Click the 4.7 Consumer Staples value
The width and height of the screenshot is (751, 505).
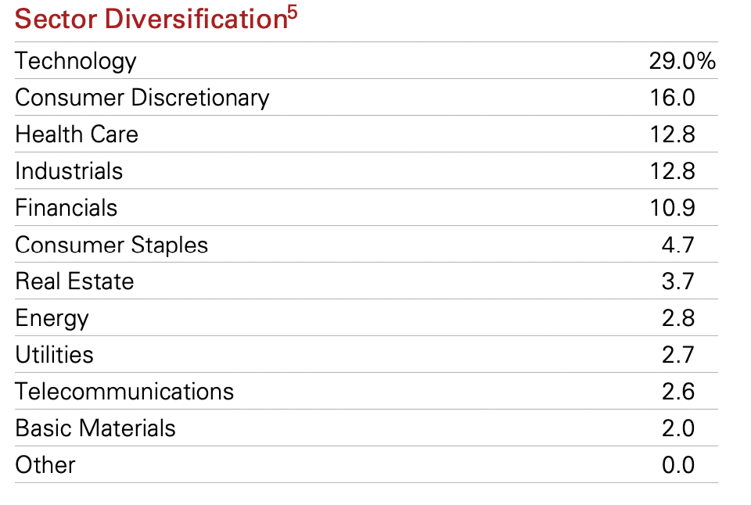tap(677, 245)
